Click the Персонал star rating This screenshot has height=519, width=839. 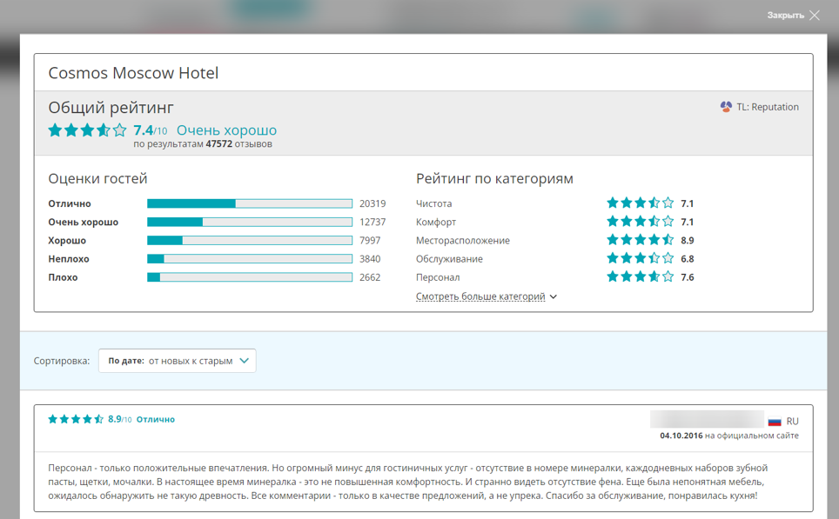click(x=640, y=276)
